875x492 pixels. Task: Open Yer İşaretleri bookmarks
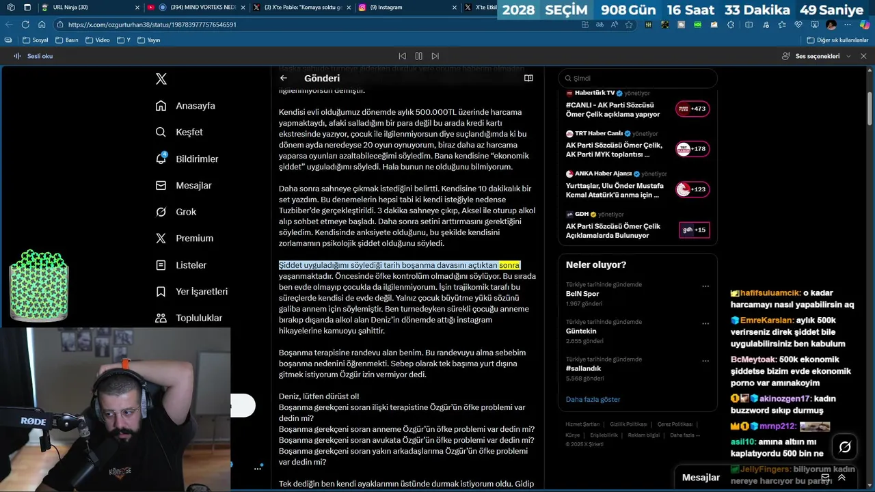tap(191, 292)
